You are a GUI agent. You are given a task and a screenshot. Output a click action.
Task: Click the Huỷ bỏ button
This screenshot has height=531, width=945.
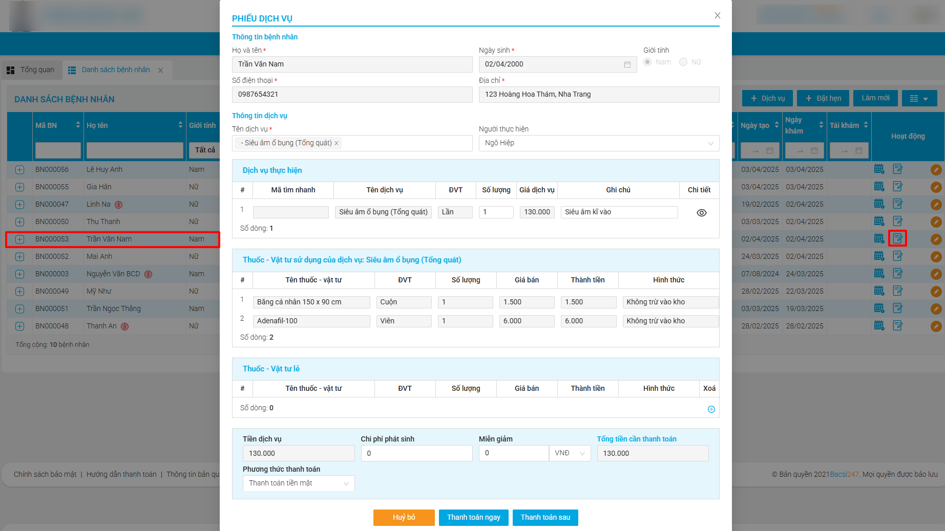point(404,518)
